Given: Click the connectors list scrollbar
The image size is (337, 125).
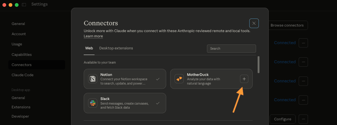Looking at the screenshot, I should coord(259,65).
